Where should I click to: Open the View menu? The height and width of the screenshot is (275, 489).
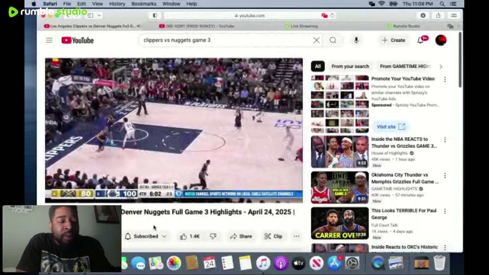coord(97,4)
